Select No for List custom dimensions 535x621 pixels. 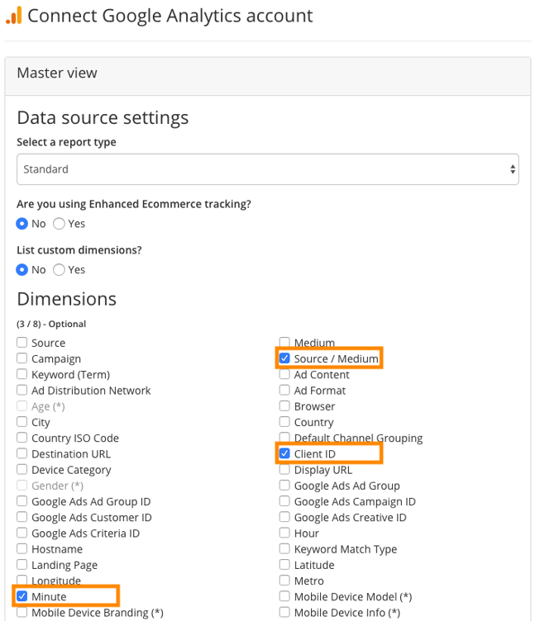(21, 270)
